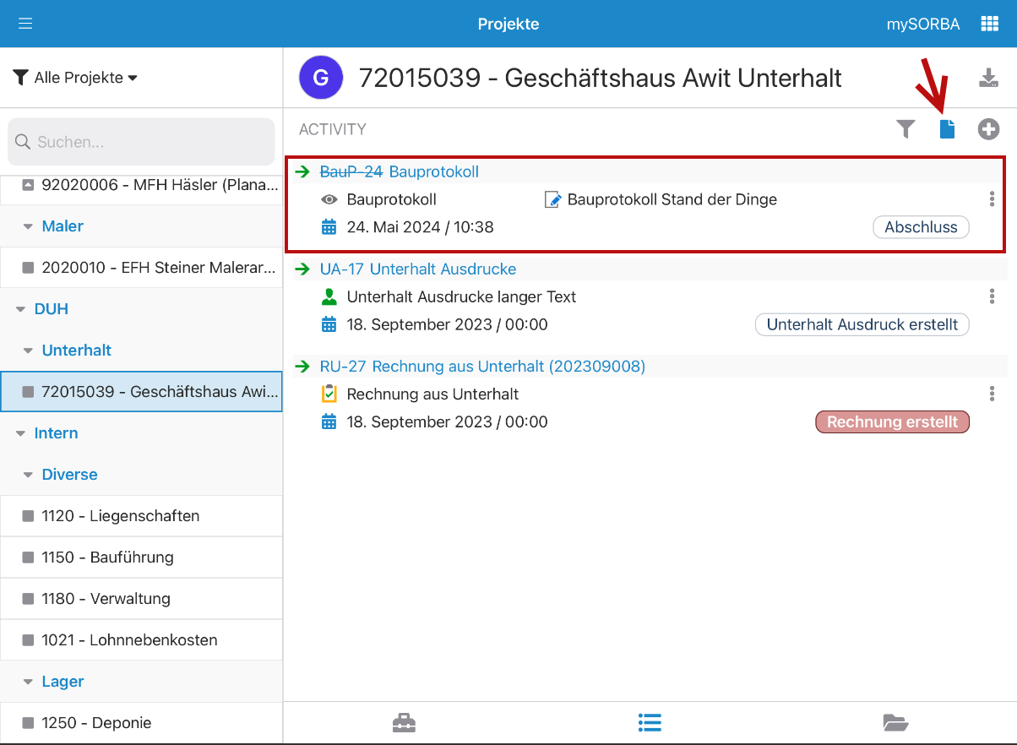
Task: Click the blue document icon in Activity
Action: click(948, 129)
